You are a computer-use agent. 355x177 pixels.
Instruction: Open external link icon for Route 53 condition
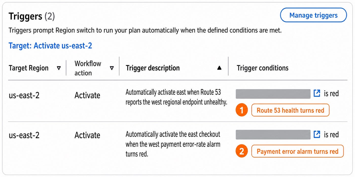[317, 93]
